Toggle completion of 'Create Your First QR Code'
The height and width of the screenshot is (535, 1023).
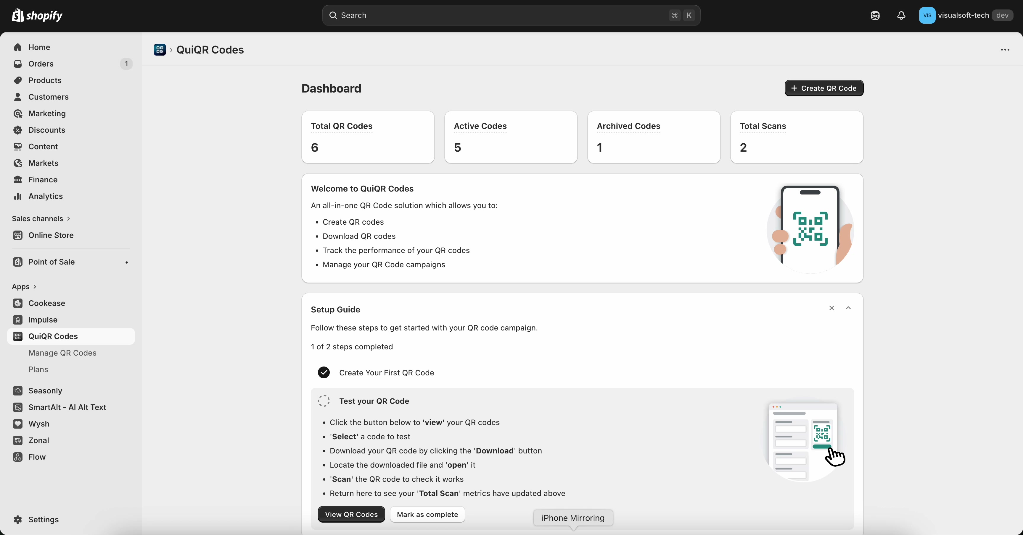click(x=324, y=372)
